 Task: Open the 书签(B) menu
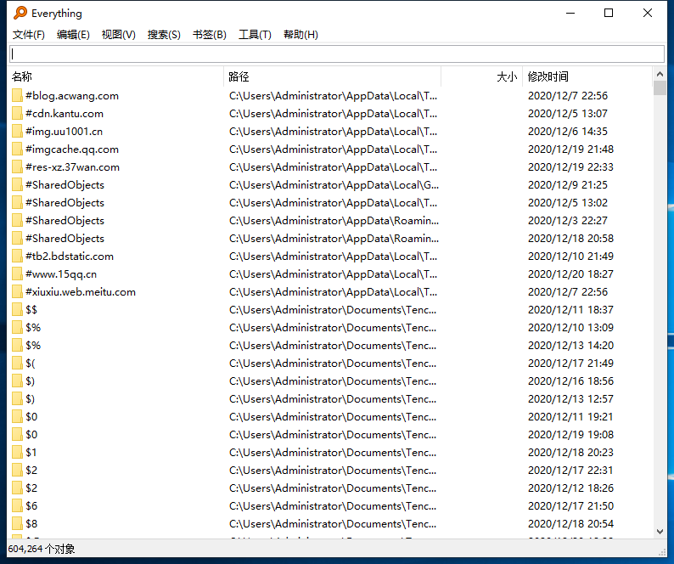tap(209, 35)
